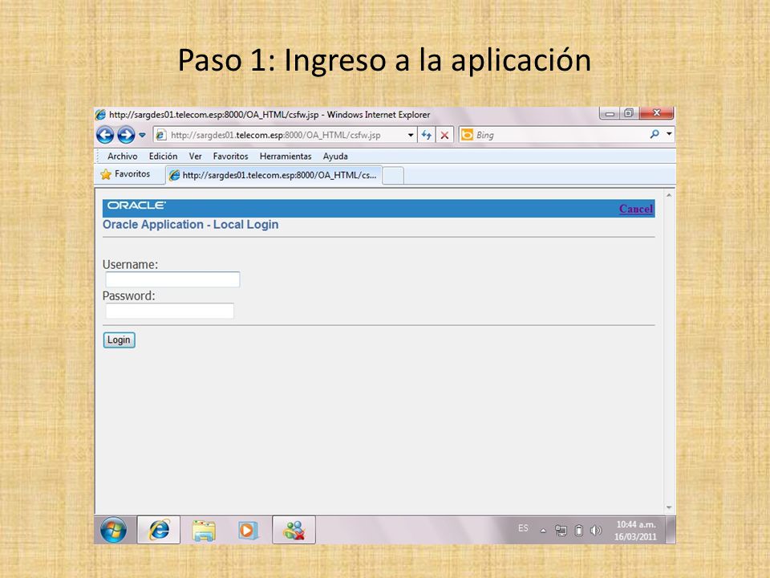Close the Internet Explorer window
Viewport: 770px width, 578px height.
pyautogui.click(x=657, y=113)
